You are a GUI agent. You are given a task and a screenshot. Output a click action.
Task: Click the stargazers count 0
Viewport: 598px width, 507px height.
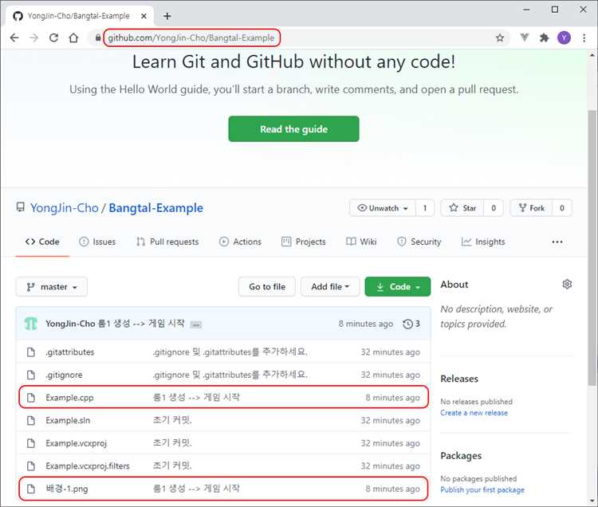tap(494, 208)
